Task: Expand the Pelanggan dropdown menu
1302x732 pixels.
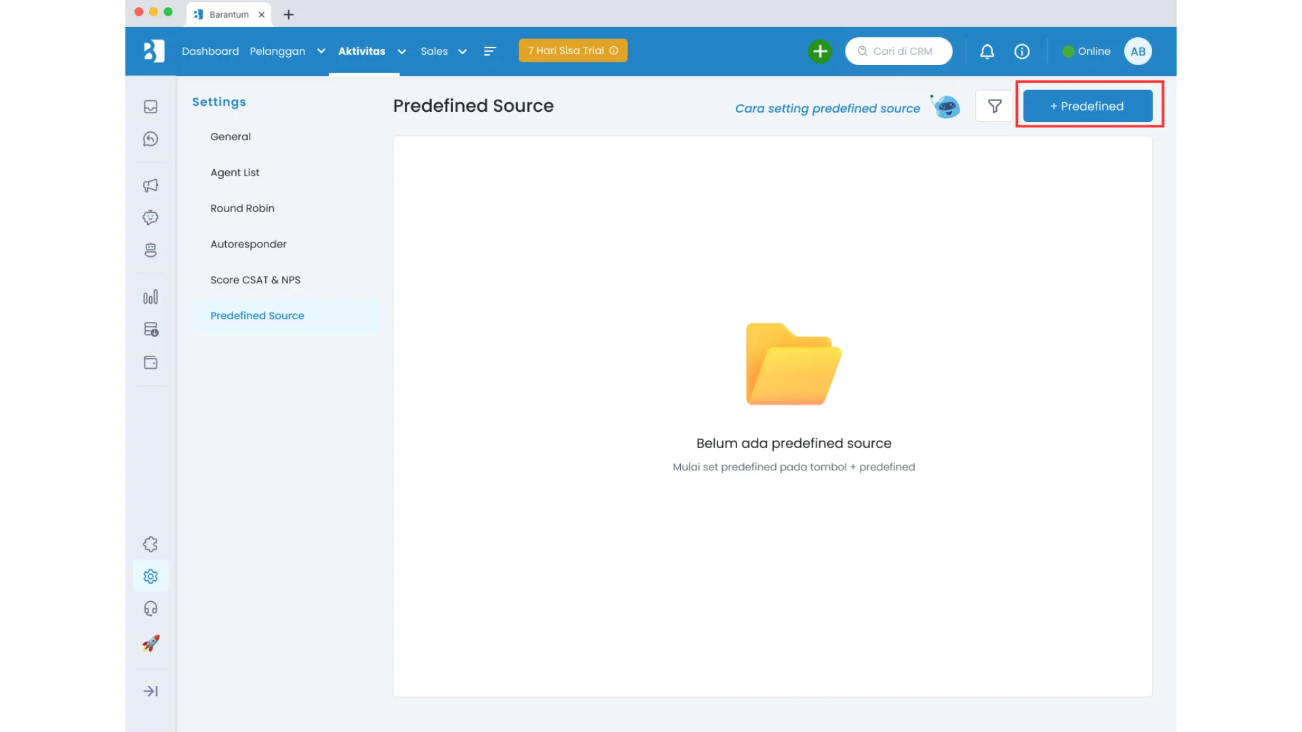Action: [321, 52]
